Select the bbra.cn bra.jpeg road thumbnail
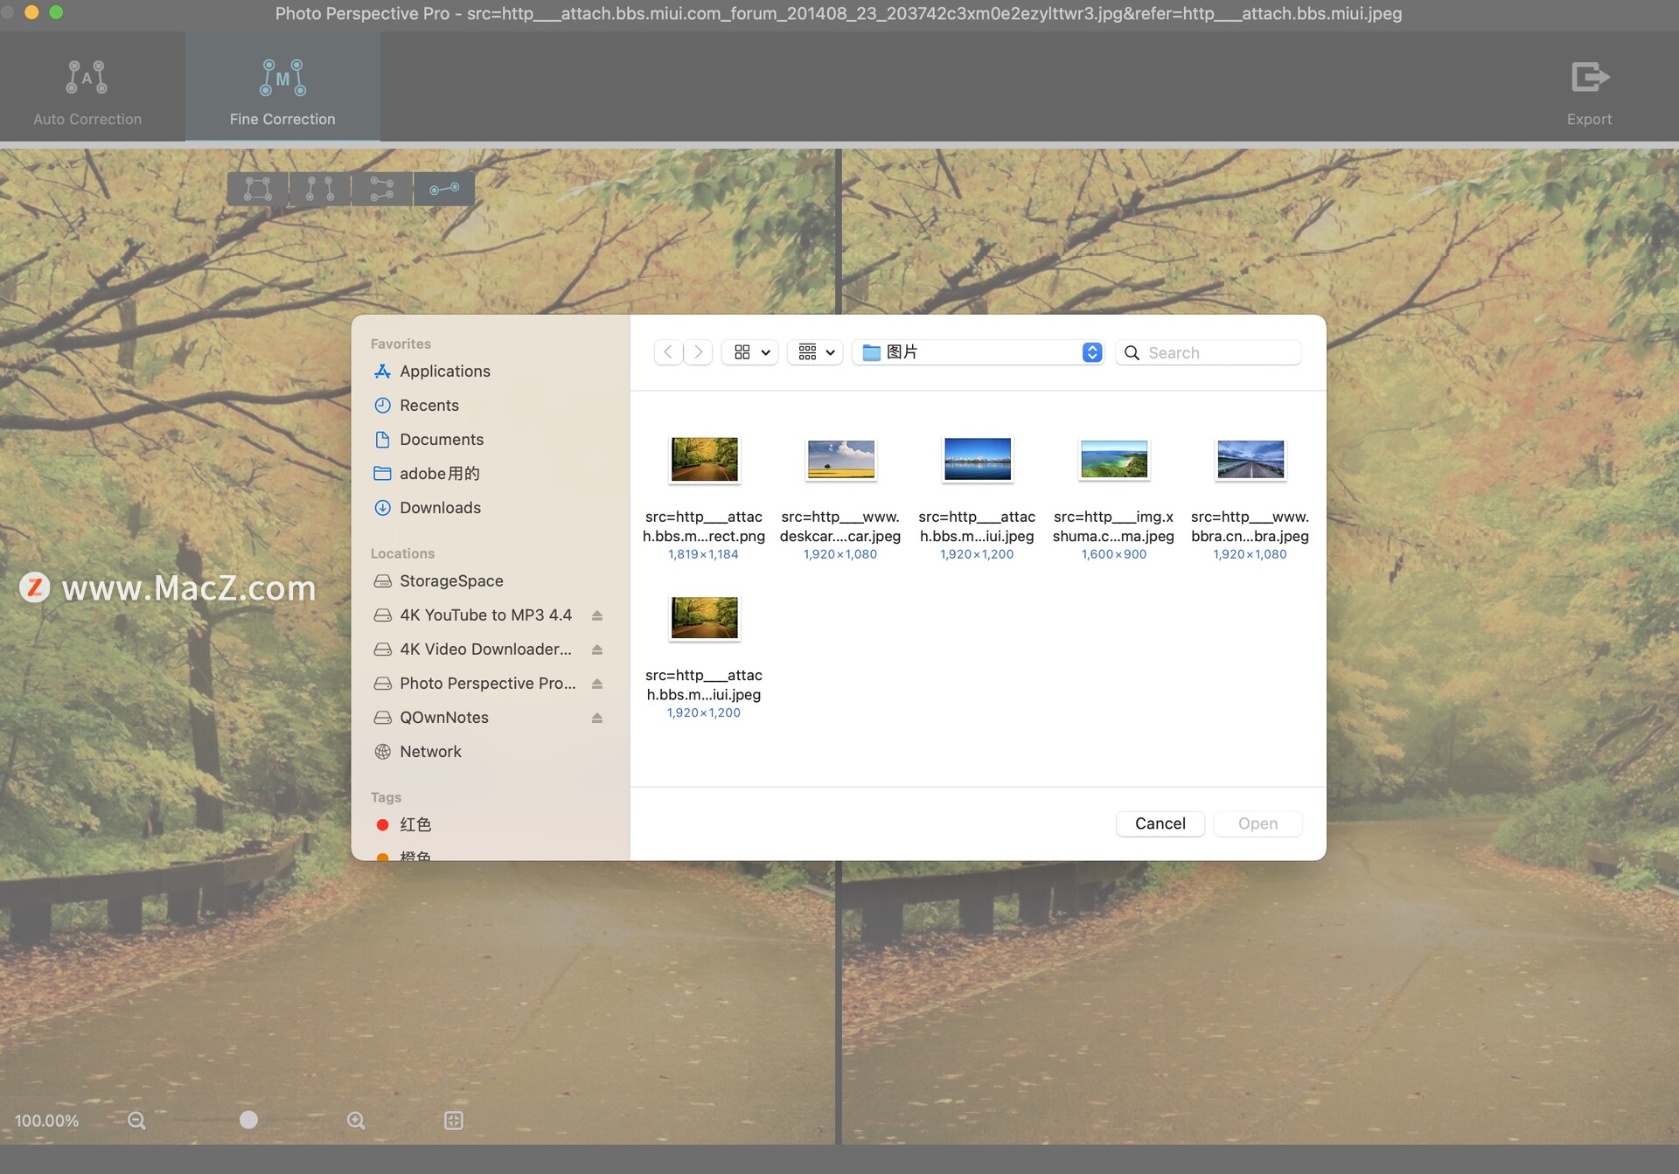The height and width of the screenshot is (1174, 1679). click(1251, 460)
